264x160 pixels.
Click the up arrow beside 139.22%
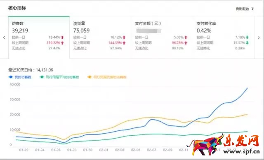(x=62, y=43)
